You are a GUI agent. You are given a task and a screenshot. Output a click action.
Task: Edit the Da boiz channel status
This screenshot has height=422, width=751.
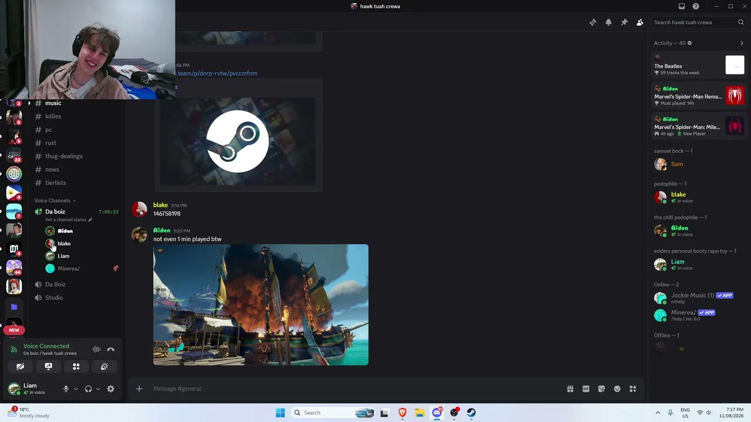pyautogui.click(x=69, y=220)
